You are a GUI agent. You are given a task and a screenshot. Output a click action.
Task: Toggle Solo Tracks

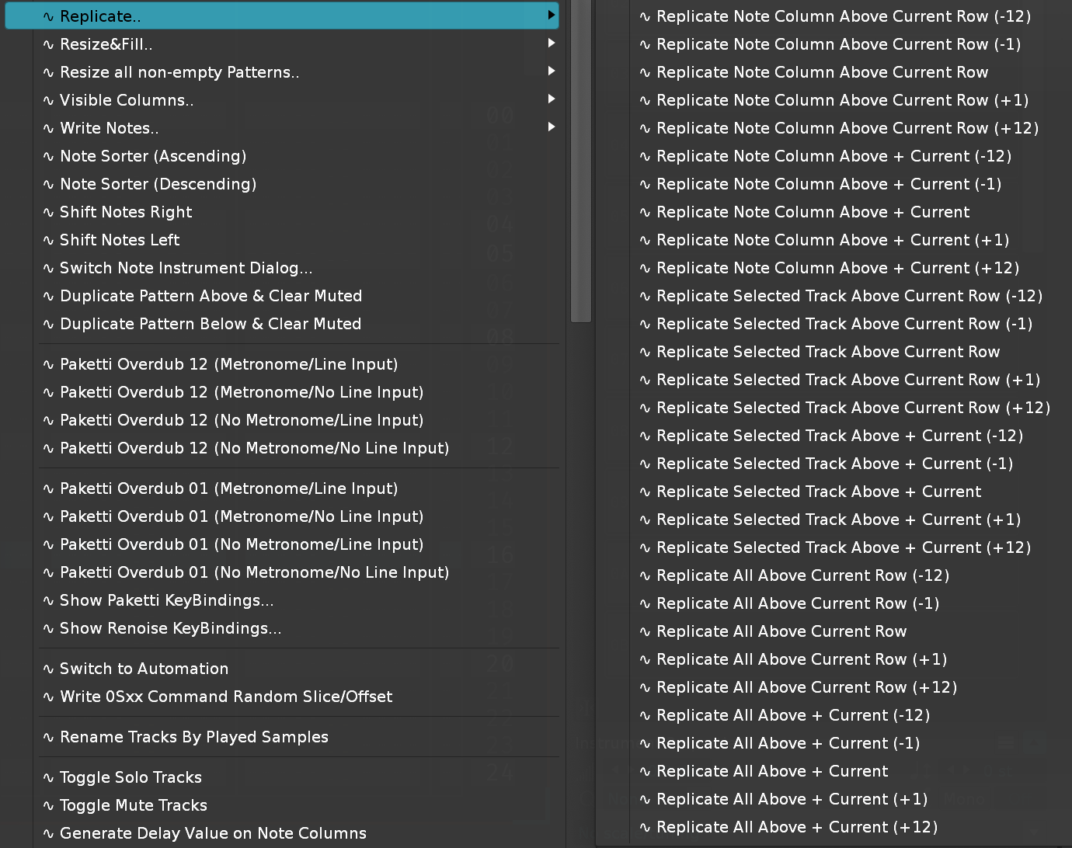[x=131, y=777]
